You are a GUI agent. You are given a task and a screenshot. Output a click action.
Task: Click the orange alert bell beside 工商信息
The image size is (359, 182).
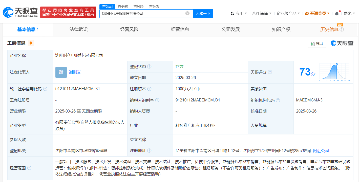31,43
